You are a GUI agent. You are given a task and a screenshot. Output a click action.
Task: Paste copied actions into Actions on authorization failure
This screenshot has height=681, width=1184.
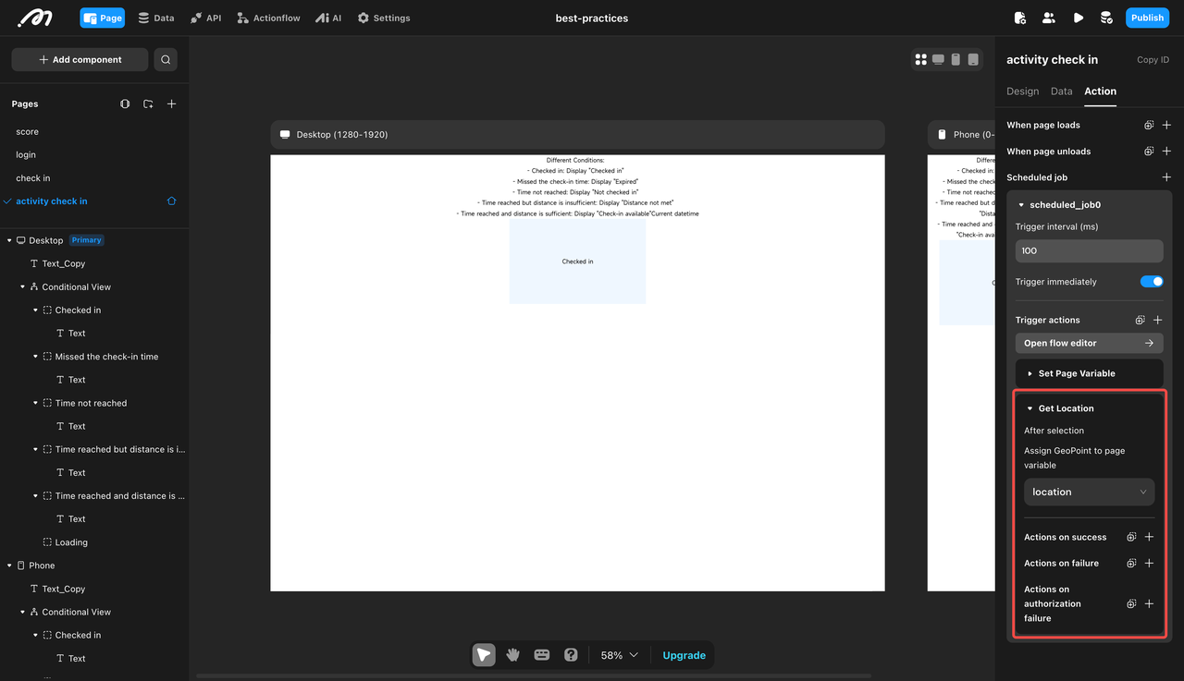point(1131,604)
